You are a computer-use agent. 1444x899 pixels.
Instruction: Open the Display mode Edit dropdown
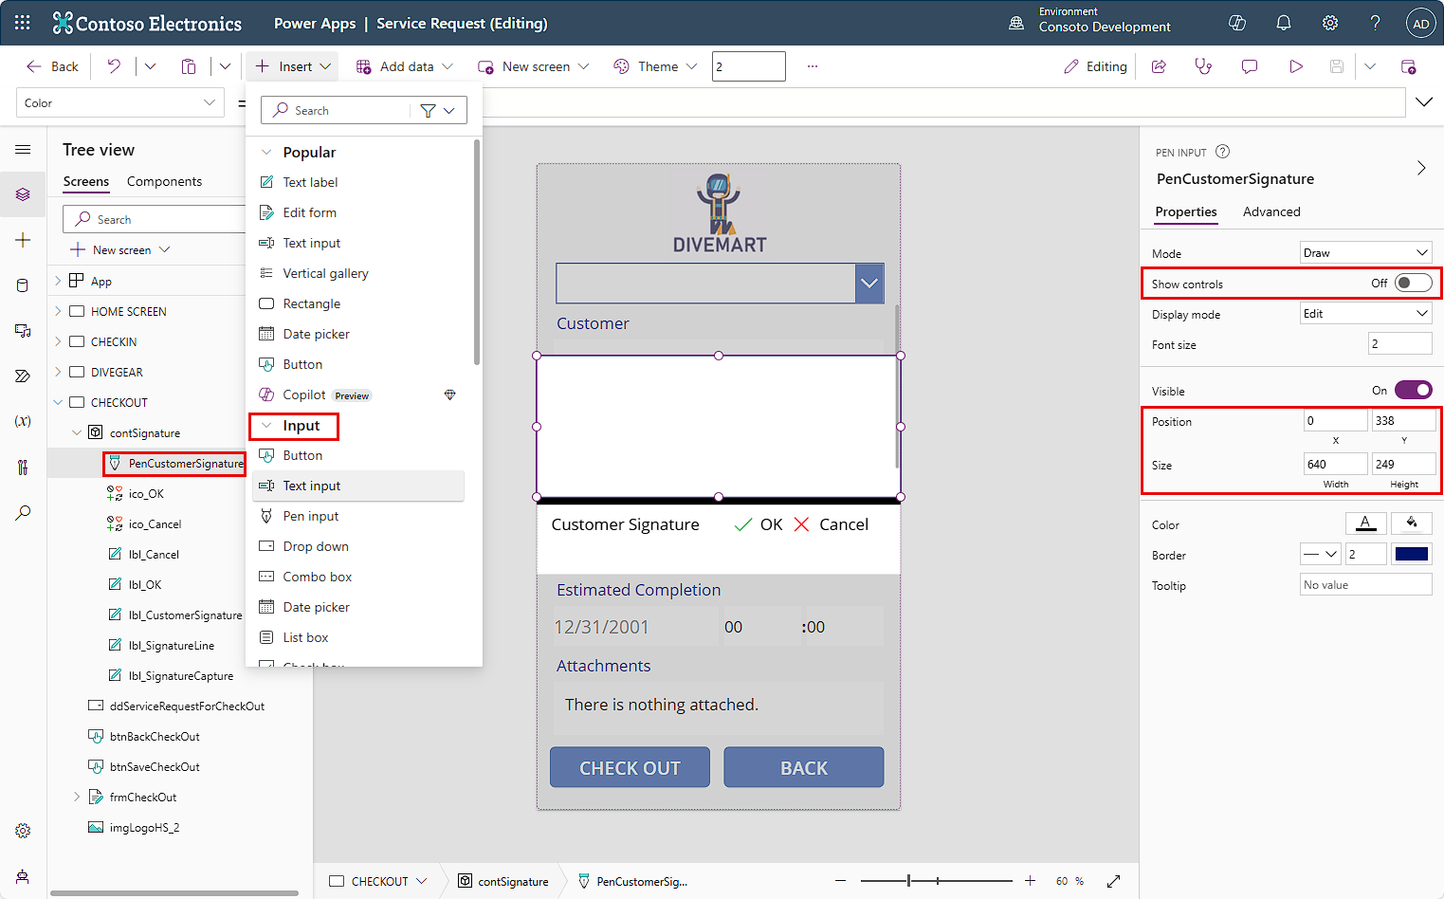point(1365,313)
